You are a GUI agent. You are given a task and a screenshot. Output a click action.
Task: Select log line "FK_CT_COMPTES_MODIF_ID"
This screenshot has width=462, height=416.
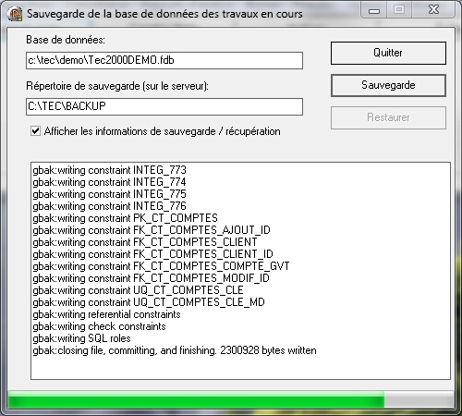pos(152,278)
